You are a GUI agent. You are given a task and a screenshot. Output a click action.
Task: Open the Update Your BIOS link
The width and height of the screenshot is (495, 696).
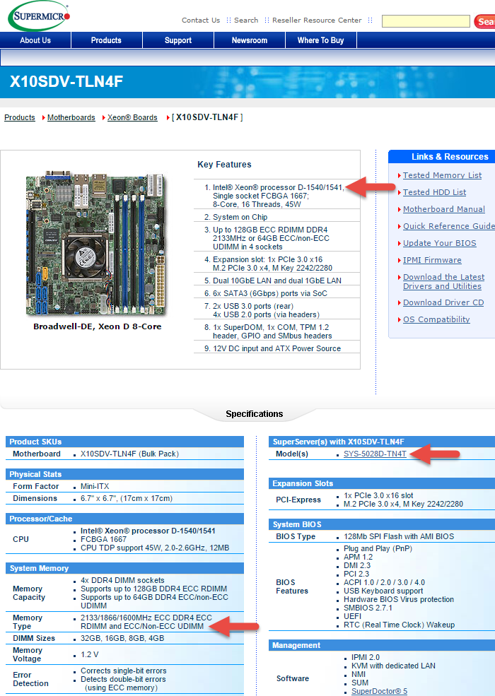tap(439, 243)
